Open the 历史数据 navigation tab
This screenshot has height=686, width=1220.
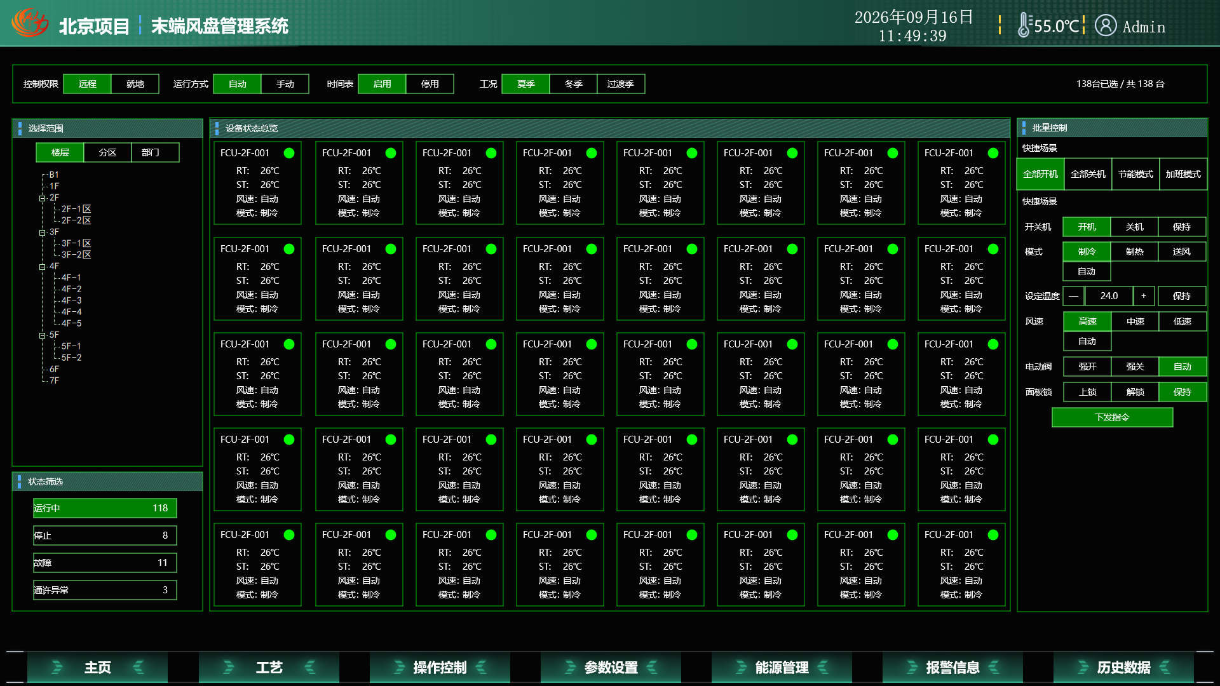point(1123,668)
